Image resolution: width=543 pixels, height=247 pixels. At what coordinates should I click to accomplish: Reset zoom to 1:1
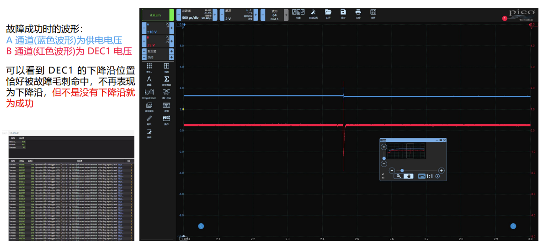[429, 176]
